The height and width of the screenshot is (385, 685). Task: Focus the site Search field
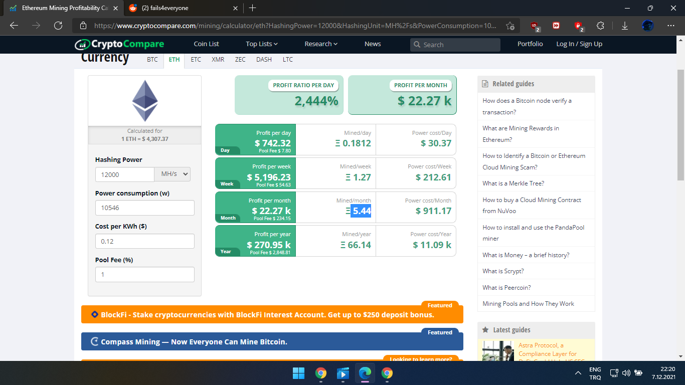tap(455, 45)
